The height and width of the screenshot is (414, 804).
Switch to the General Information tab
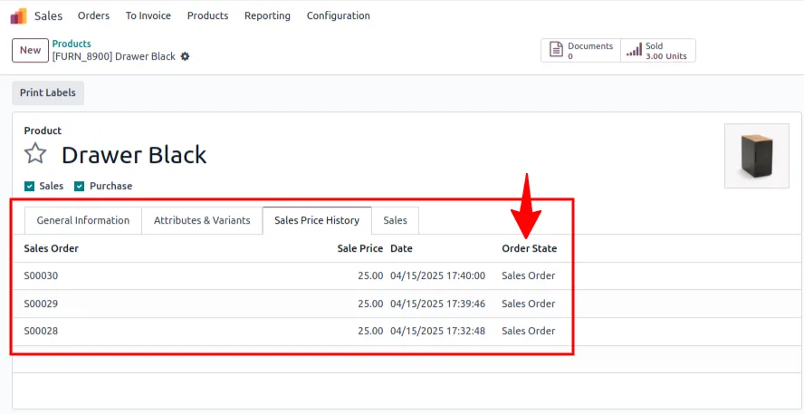[83, 221]
